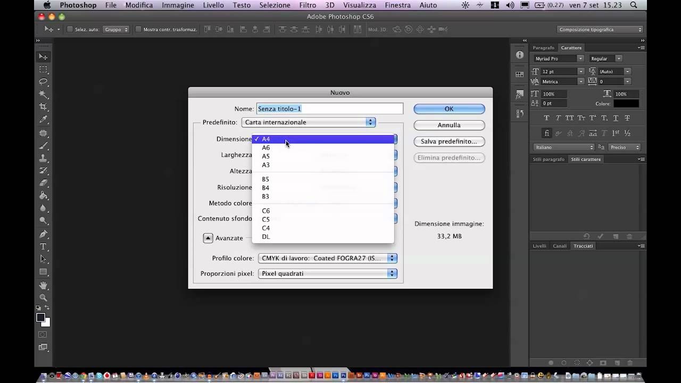Screen dimensions: 681x383
Task: Select the Clone Stamp tool
Action: pyautogui.click(x=44, y=158)
